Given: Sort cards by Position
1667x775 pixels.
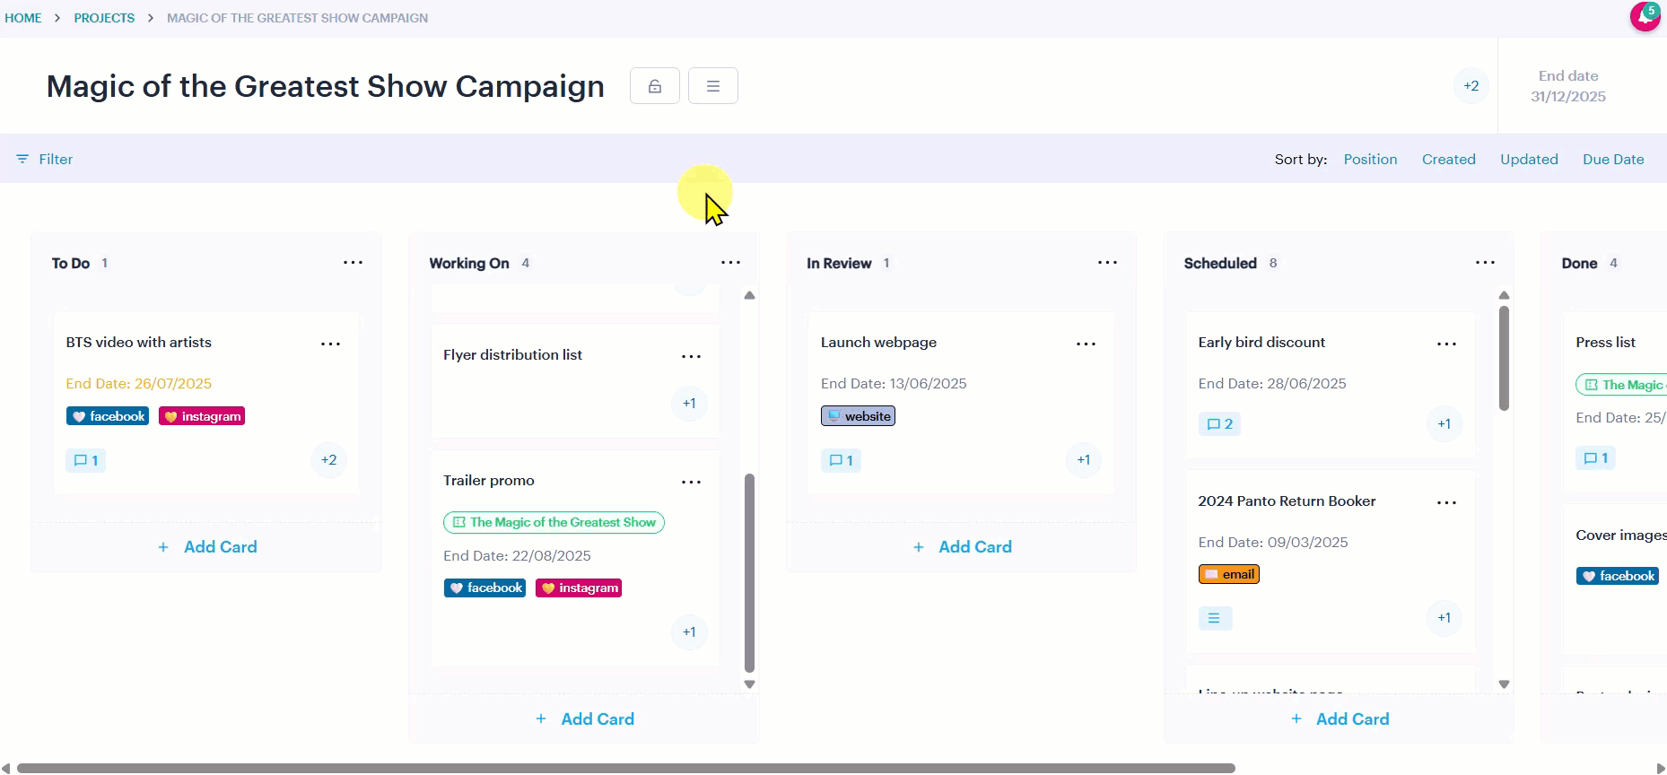Looking at the screenshot, I should pos(1370,159).
